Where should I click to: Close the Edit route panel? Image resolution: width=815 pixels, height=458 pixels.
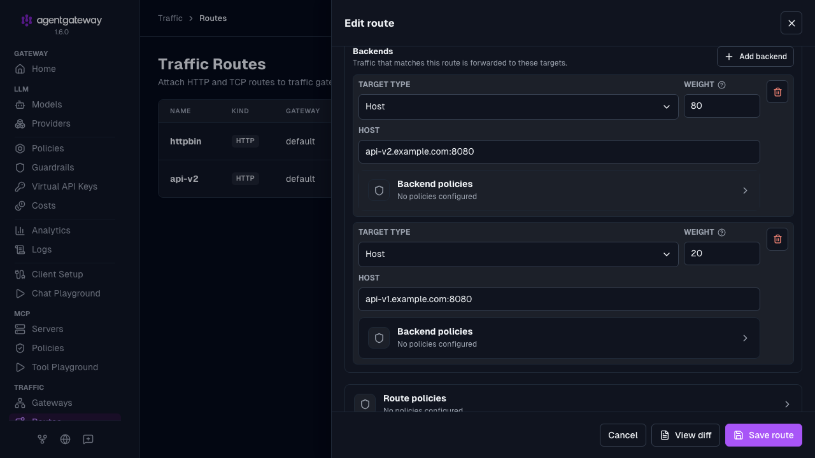[x=791, y=23]
